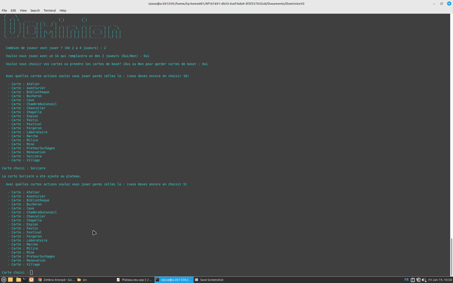The height and width of the screenshot is (283, 453).
Task: Launch terminal from the panel launcher
Action: (25, 280)
